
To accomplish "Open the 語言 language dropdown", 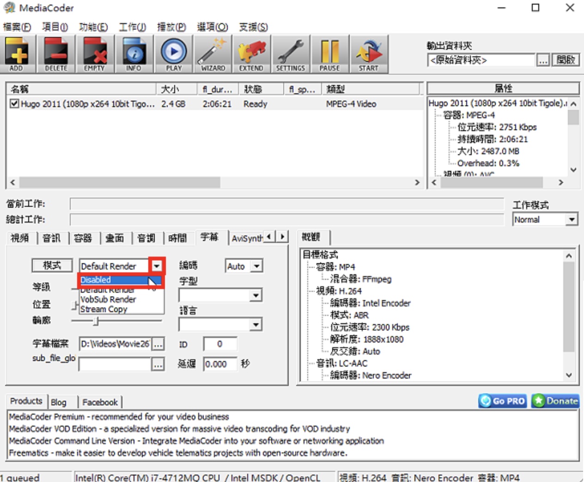I will [x=255, y=325].
